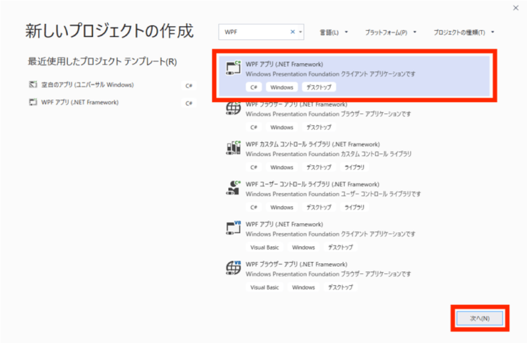Screen dimensions: 527x343
Task: Select C# WPF アプリ (.NET Framework) template icon
Action: coord(233,68)
